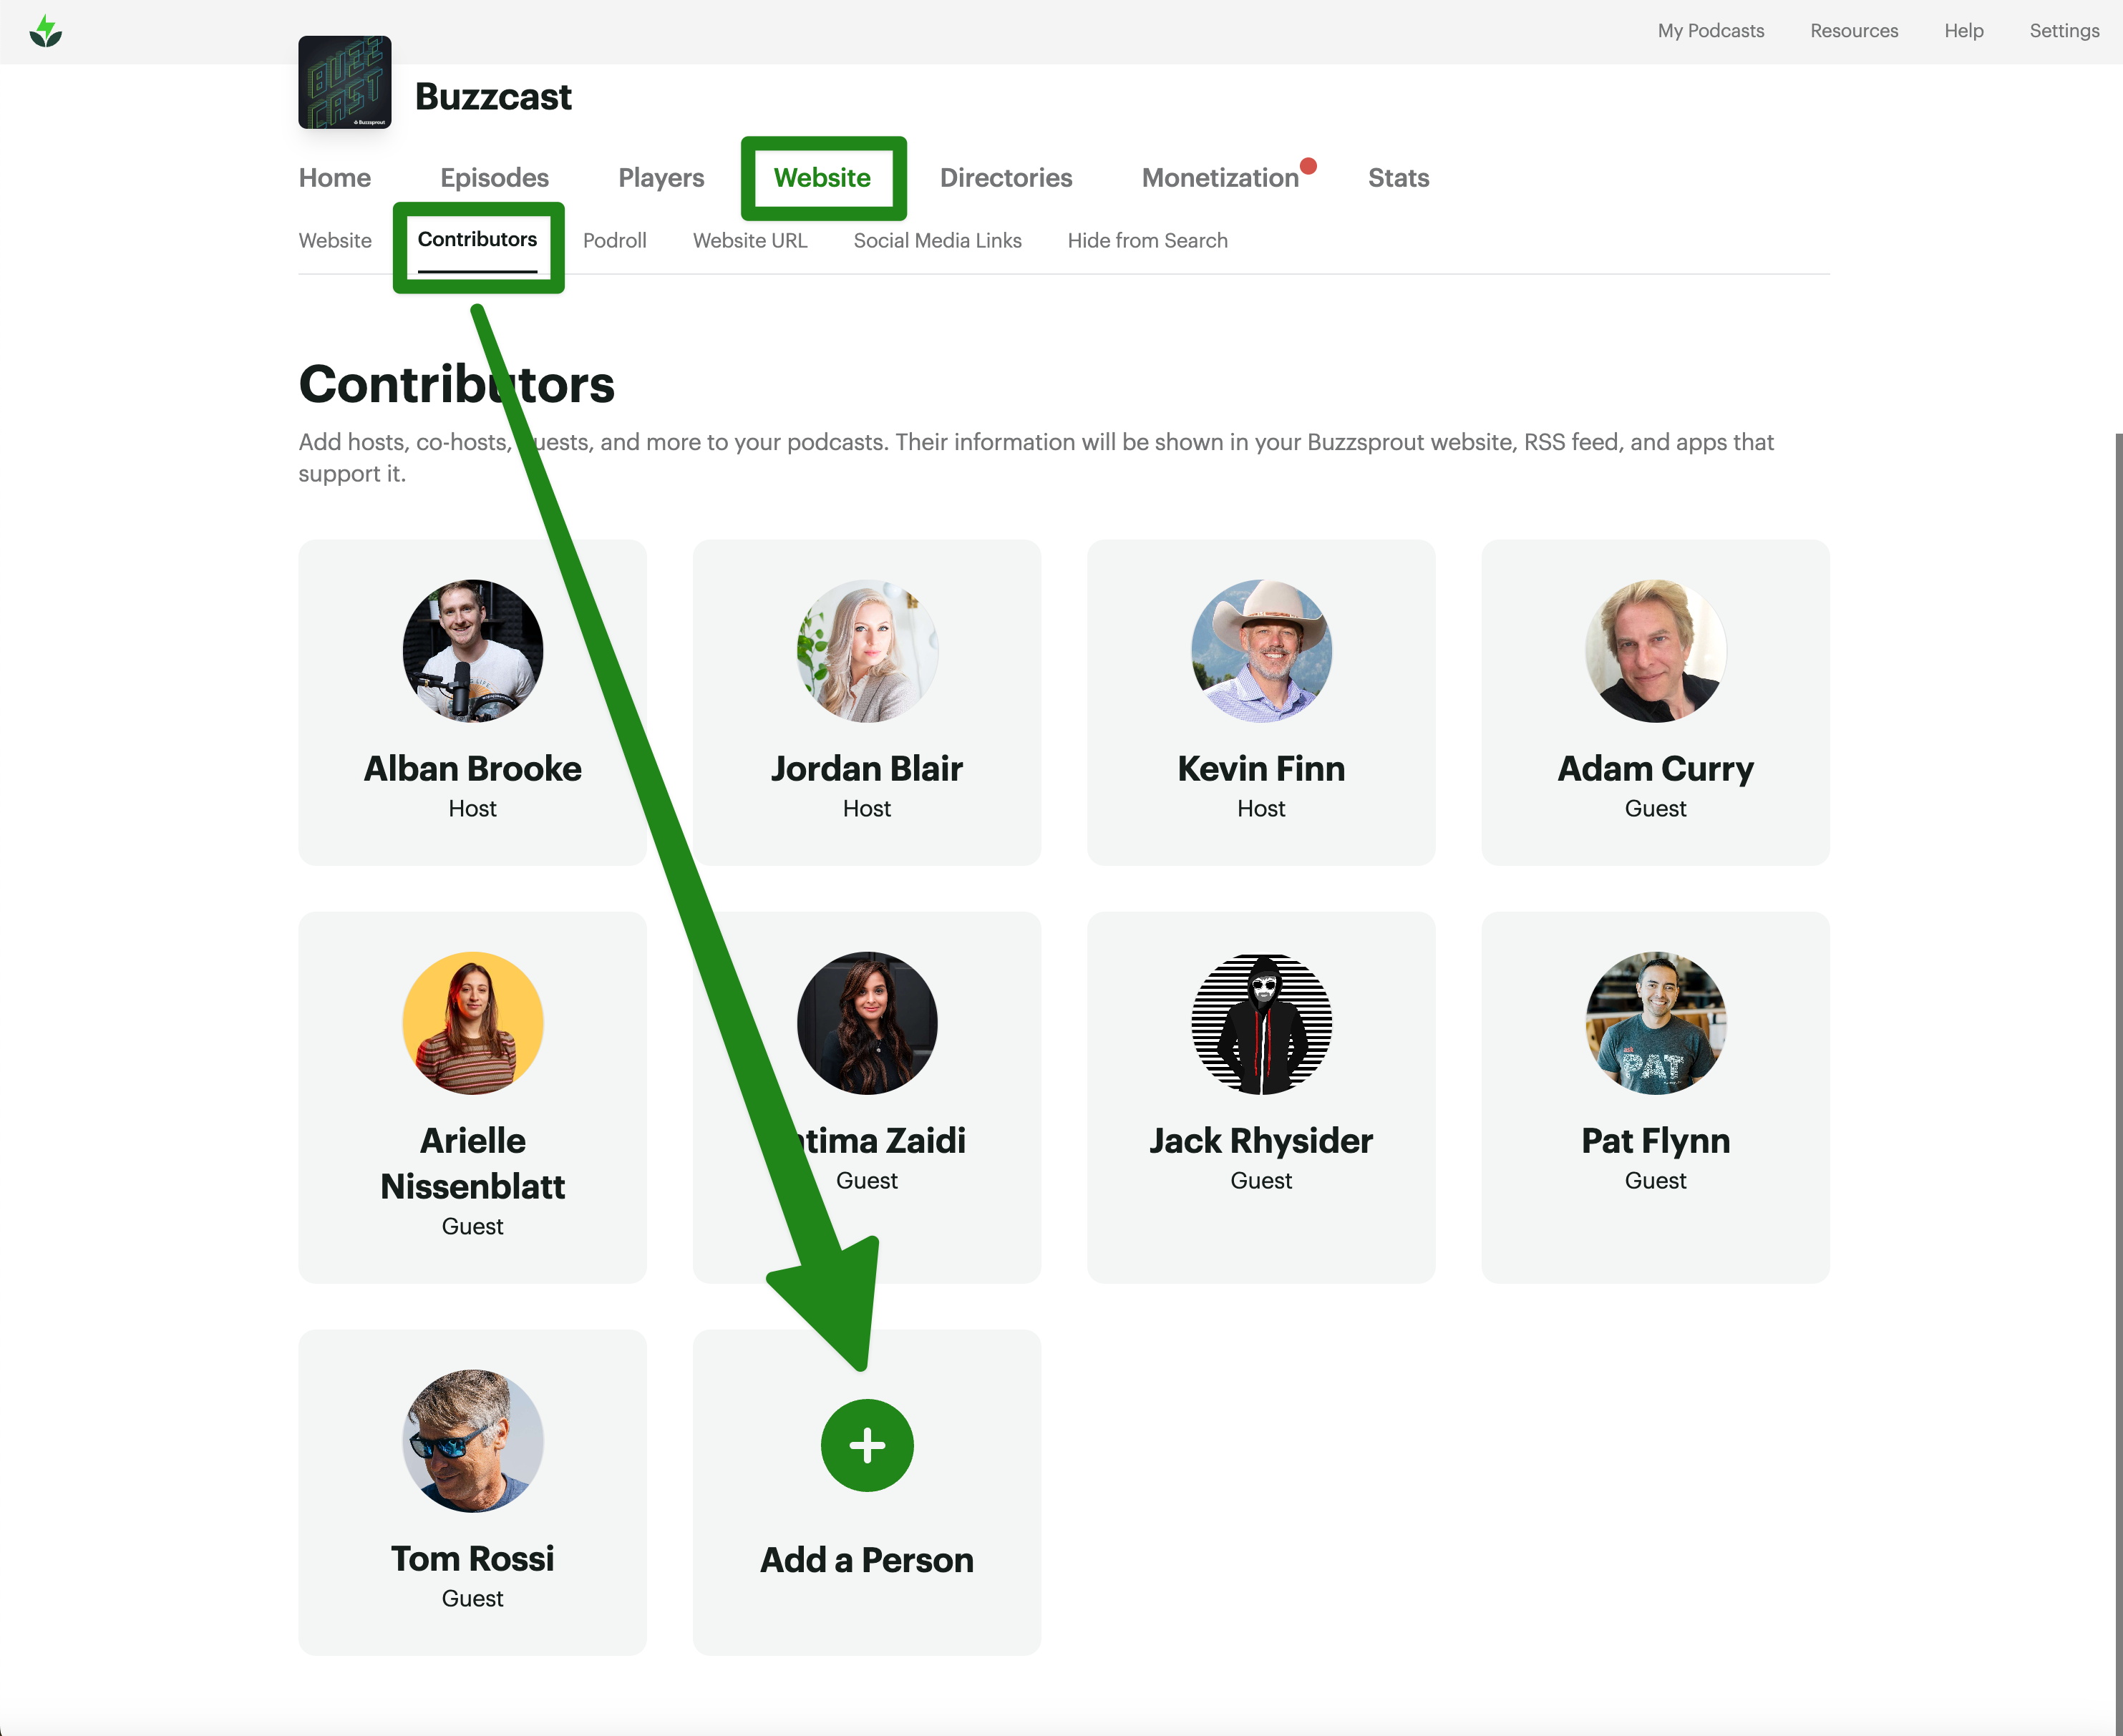2123x1736 pixels.
Task: Open Tom Rossi's contributor photo
Action: (x=472, y=1441)
